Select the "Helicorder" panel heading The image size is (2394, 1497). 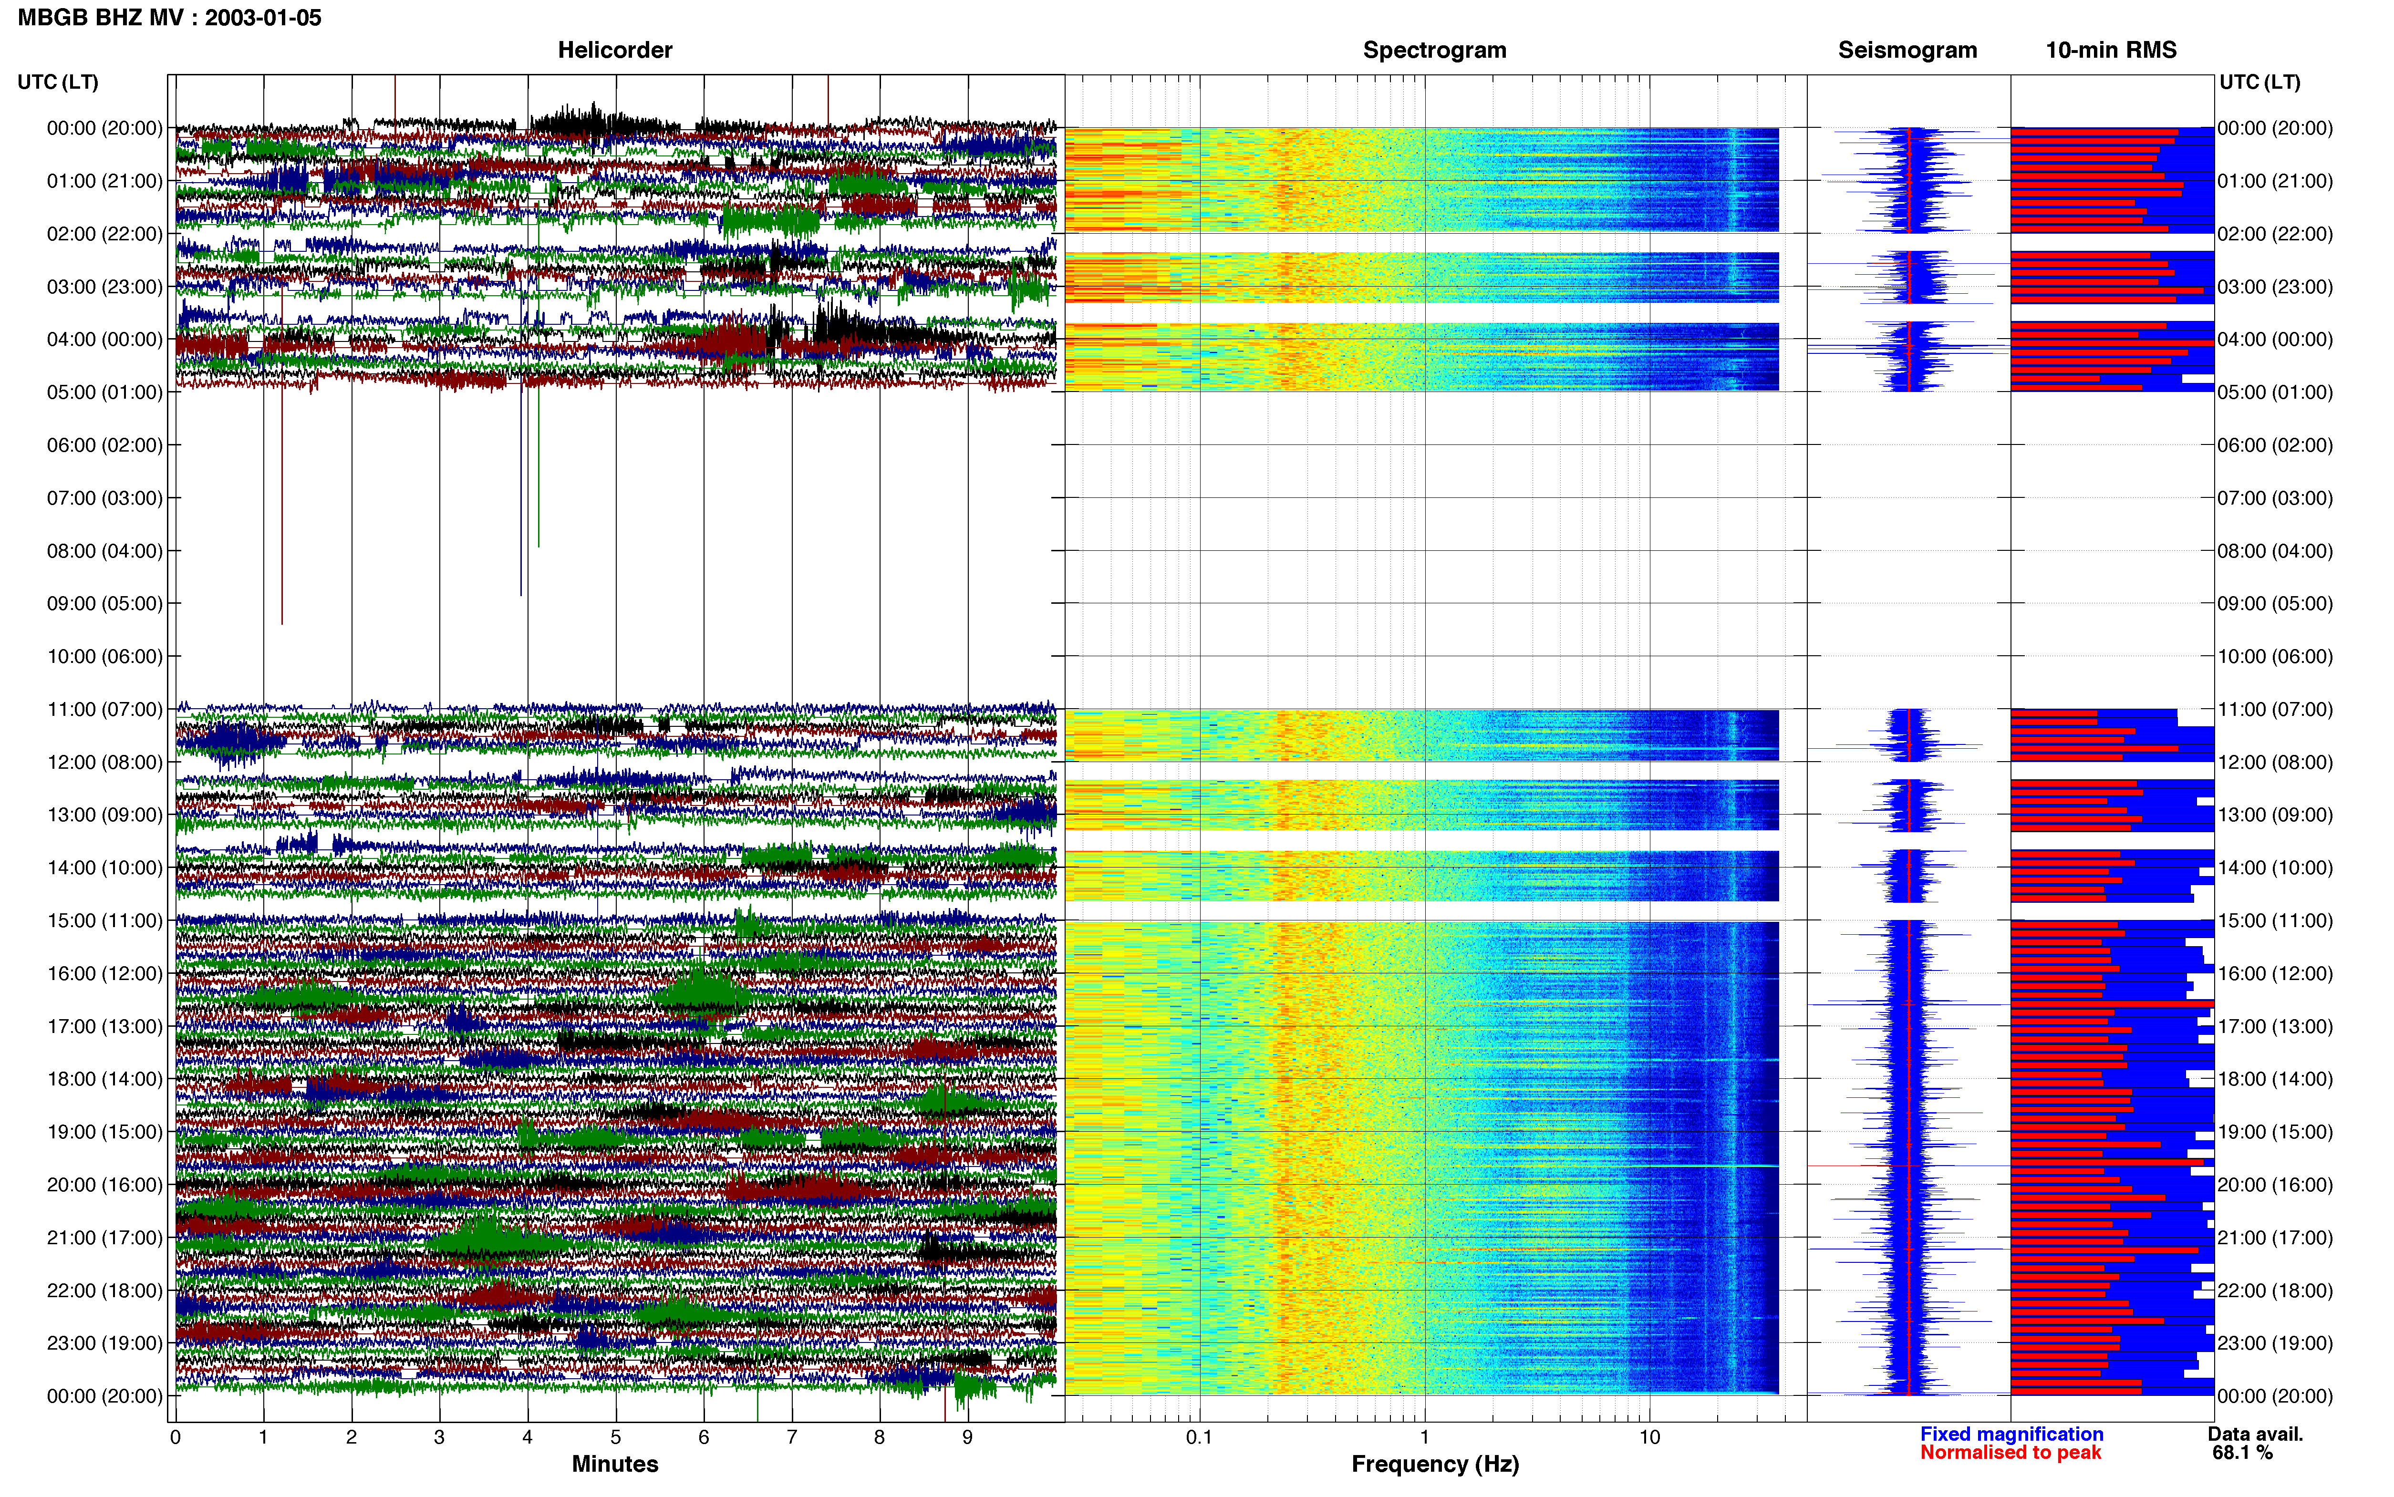click(615, 51)
